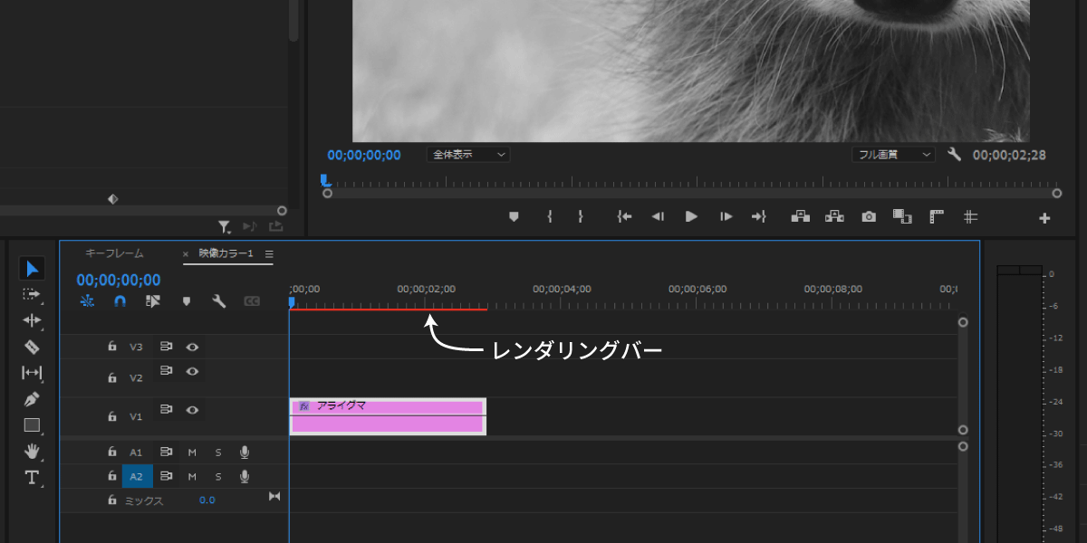Open Comparison View
This screenshot has width=1087, height=543.
[901, 216]
